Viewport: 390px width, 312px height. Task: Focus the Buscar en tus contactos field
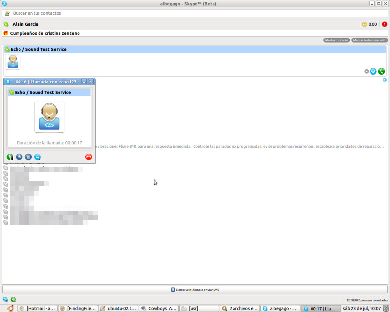(195, 13)
